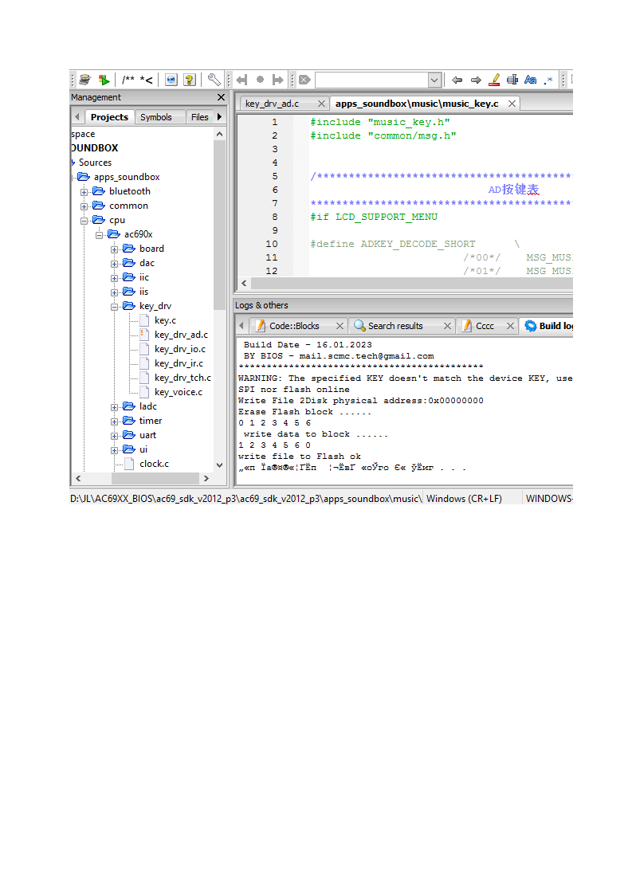
Task: Expand the iic folder
Action: click(x=114, y=278)
